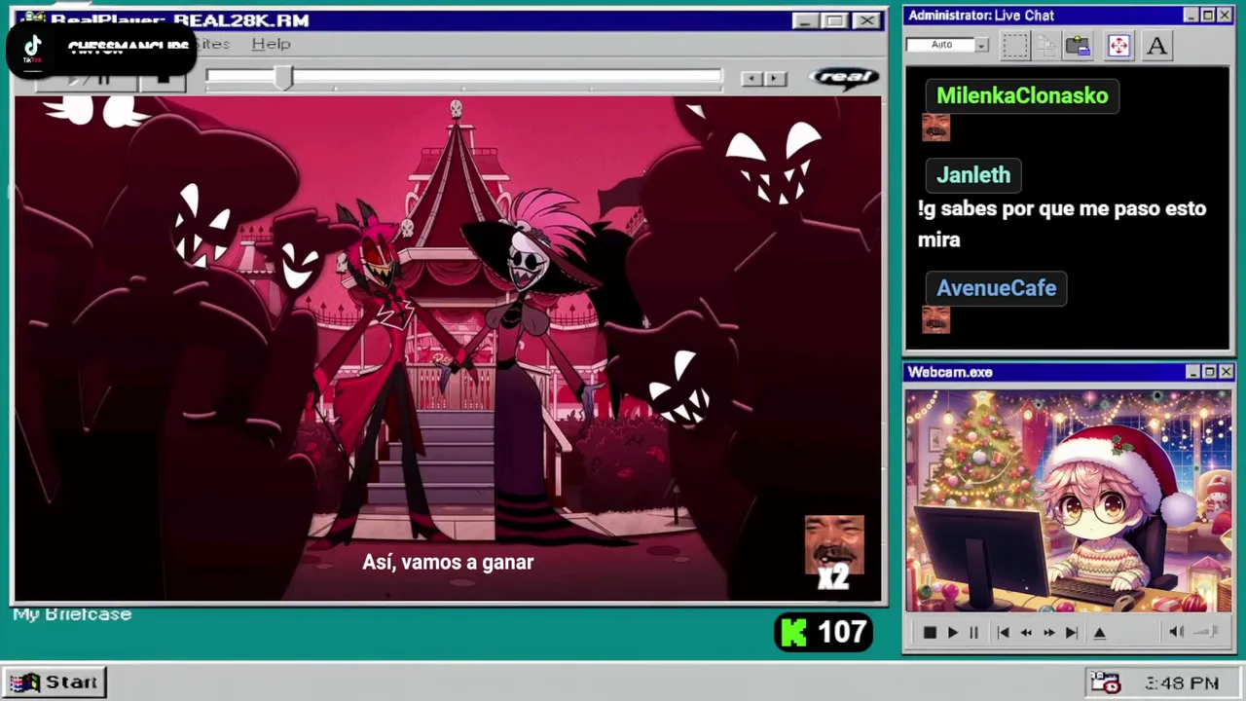Click the system tray scheduler icon

(1105, 683)
